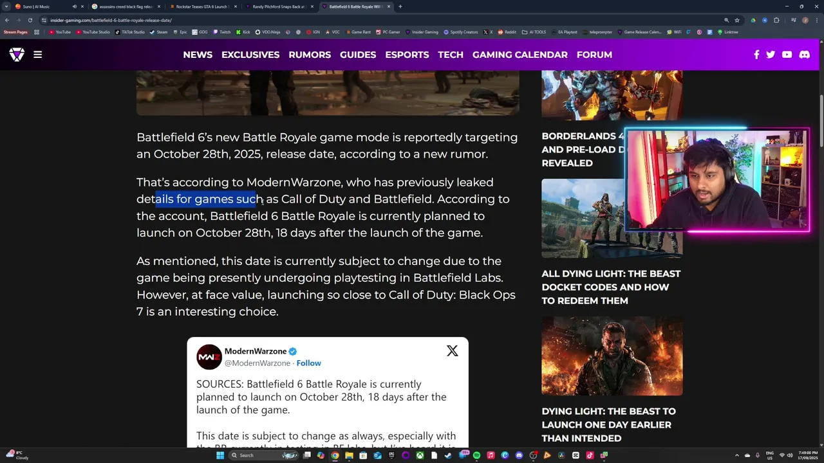The image size is (824, 463).
Task: Open Chrome profile avatar
Action: [805, 20]
